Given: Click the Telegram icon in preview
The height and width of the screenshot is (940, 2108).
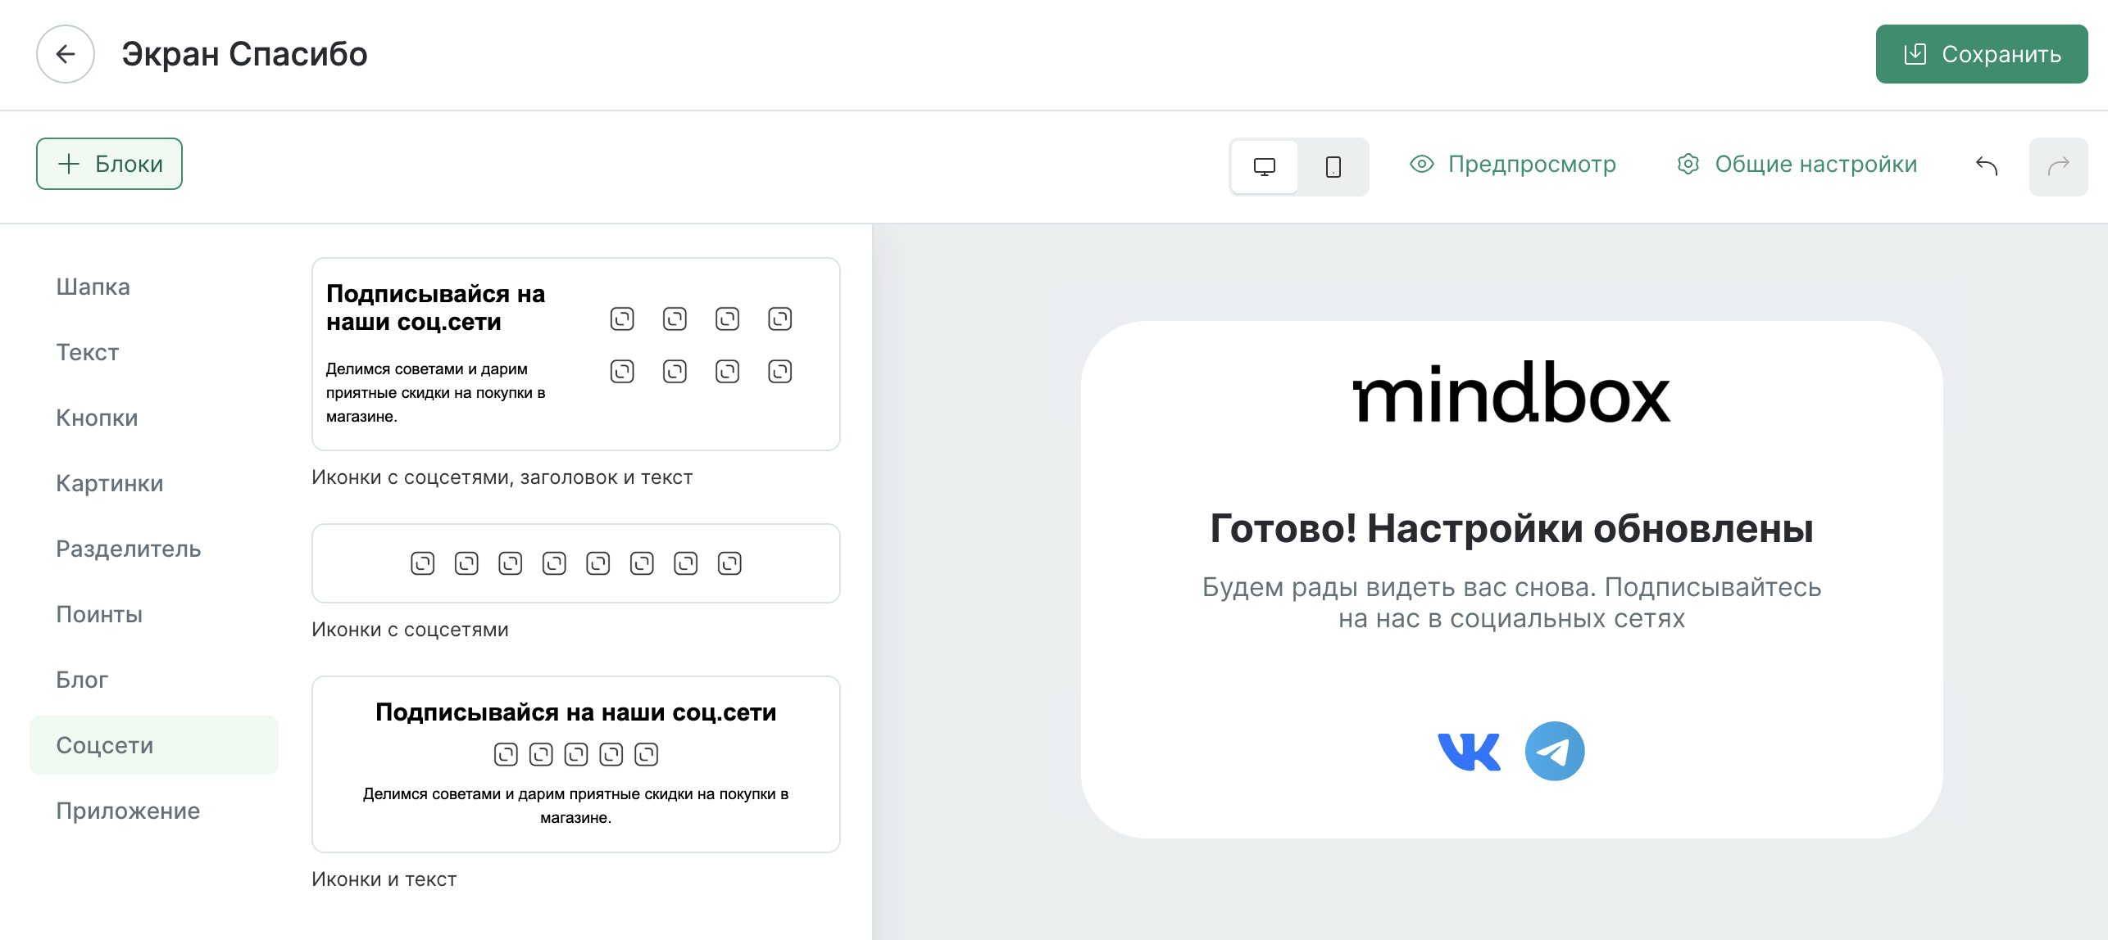Looking at the screenshot, I should [1554, 751].
